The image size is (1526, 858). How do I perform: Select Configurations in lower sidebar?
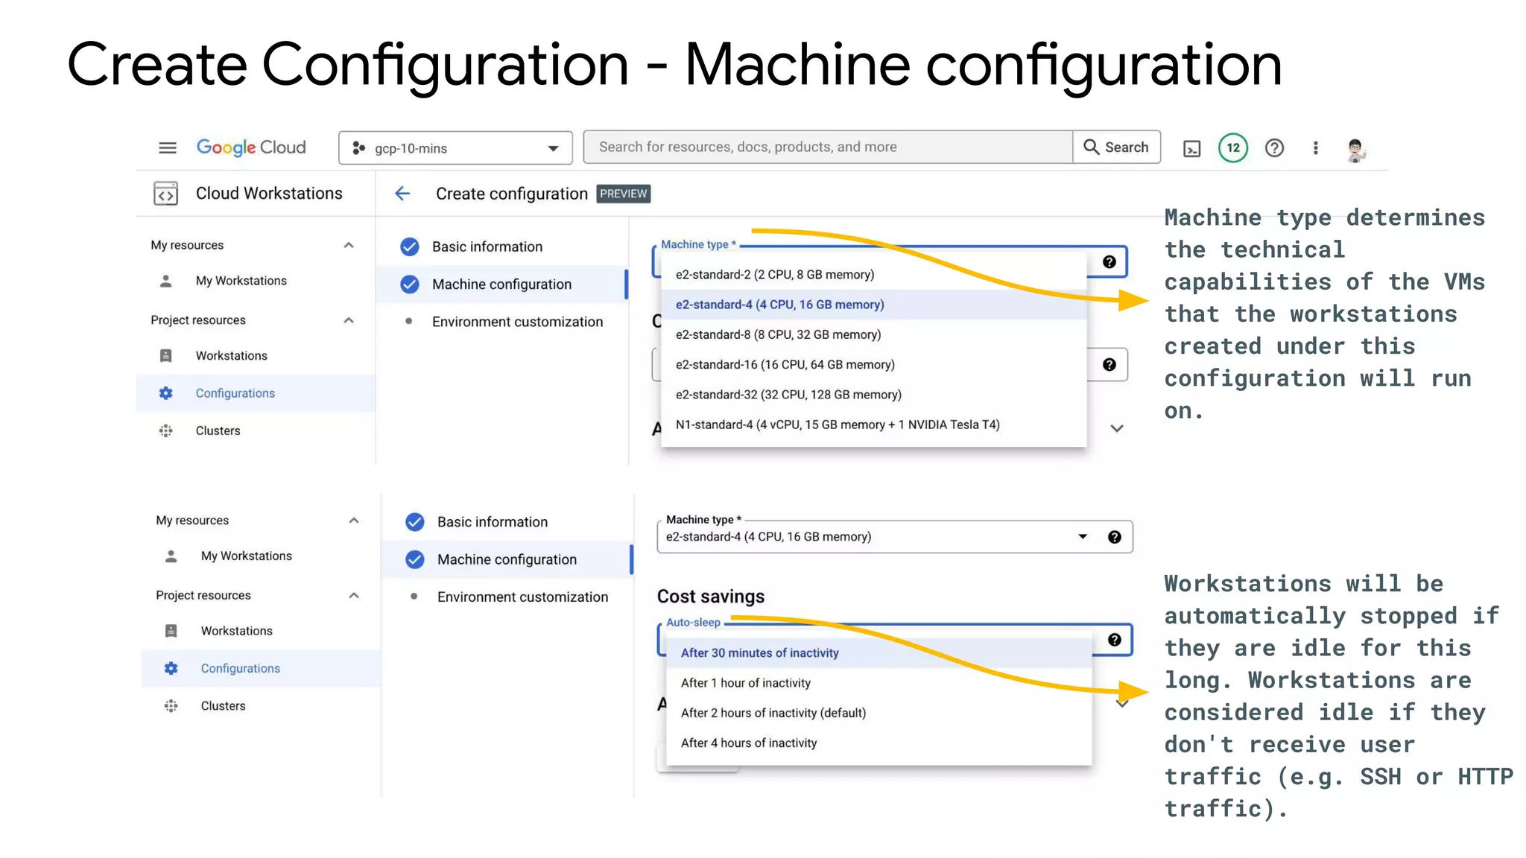point(260,668)
